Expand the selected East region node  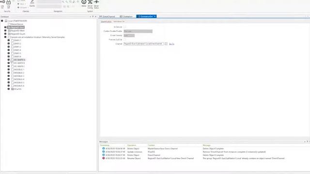click(x=5, y=27)
